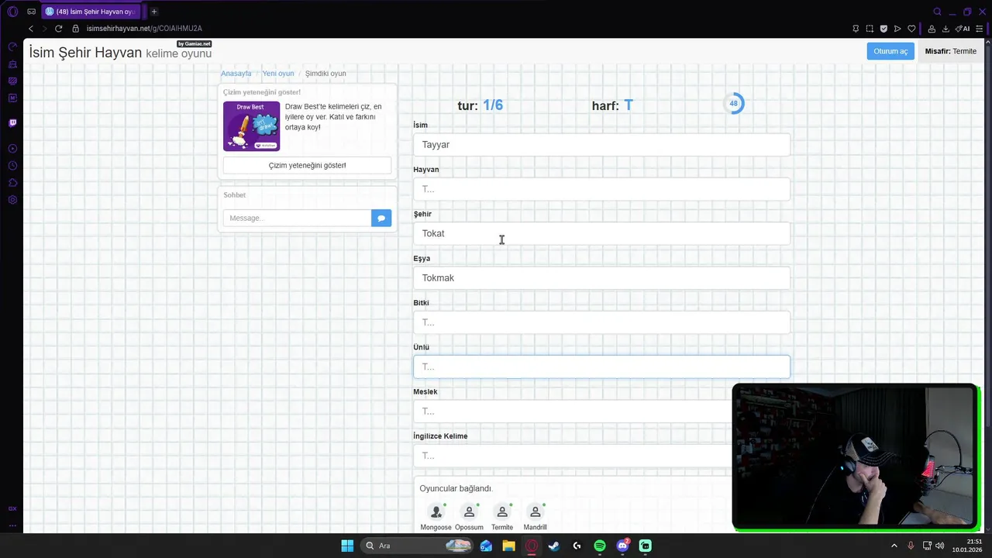Open the GX Corner gamepad icon
The width and height of the screenshot is (992, 558).
pos(31,12)
